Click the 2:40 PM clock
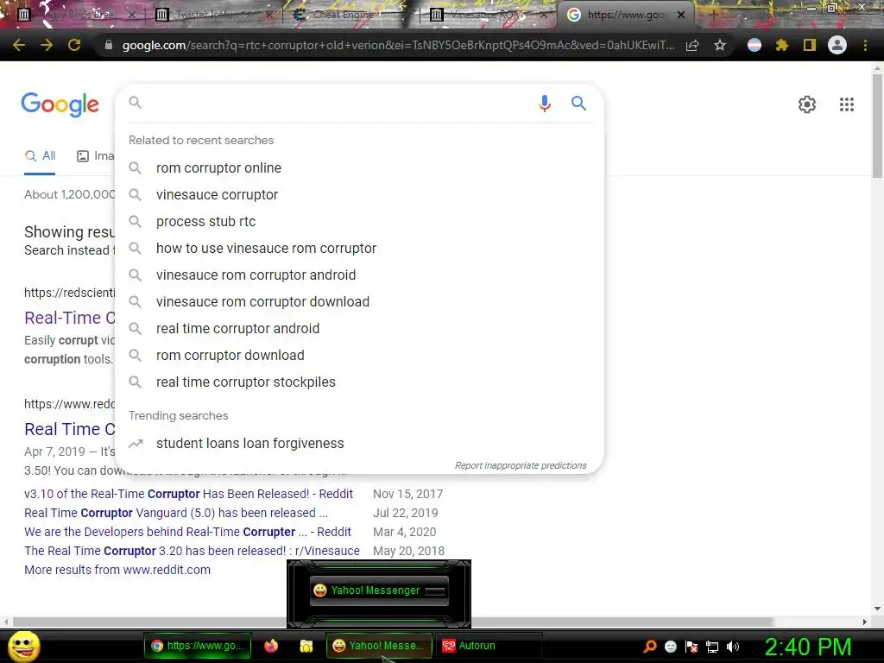This screenshot has height=663, width=884. [x=807, y=647]
